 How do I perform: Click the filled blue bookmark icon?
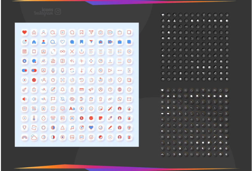(x=81, y=42)
